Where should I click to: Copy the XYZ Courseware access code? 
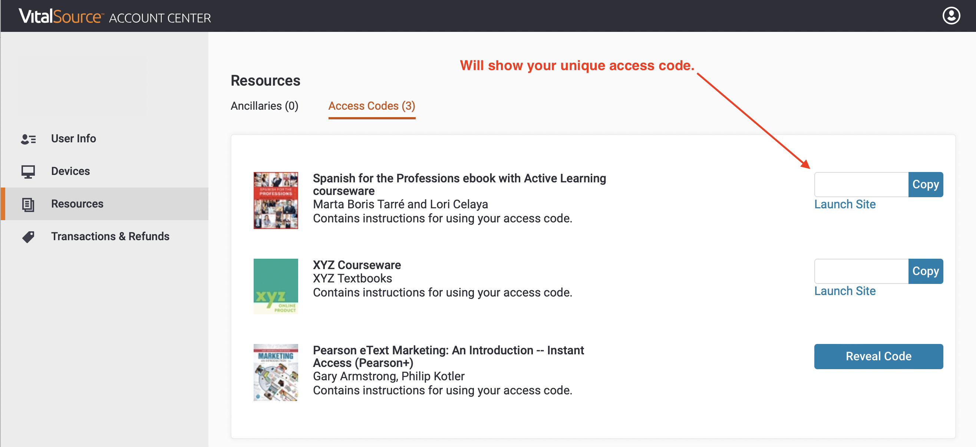[926, 271]
